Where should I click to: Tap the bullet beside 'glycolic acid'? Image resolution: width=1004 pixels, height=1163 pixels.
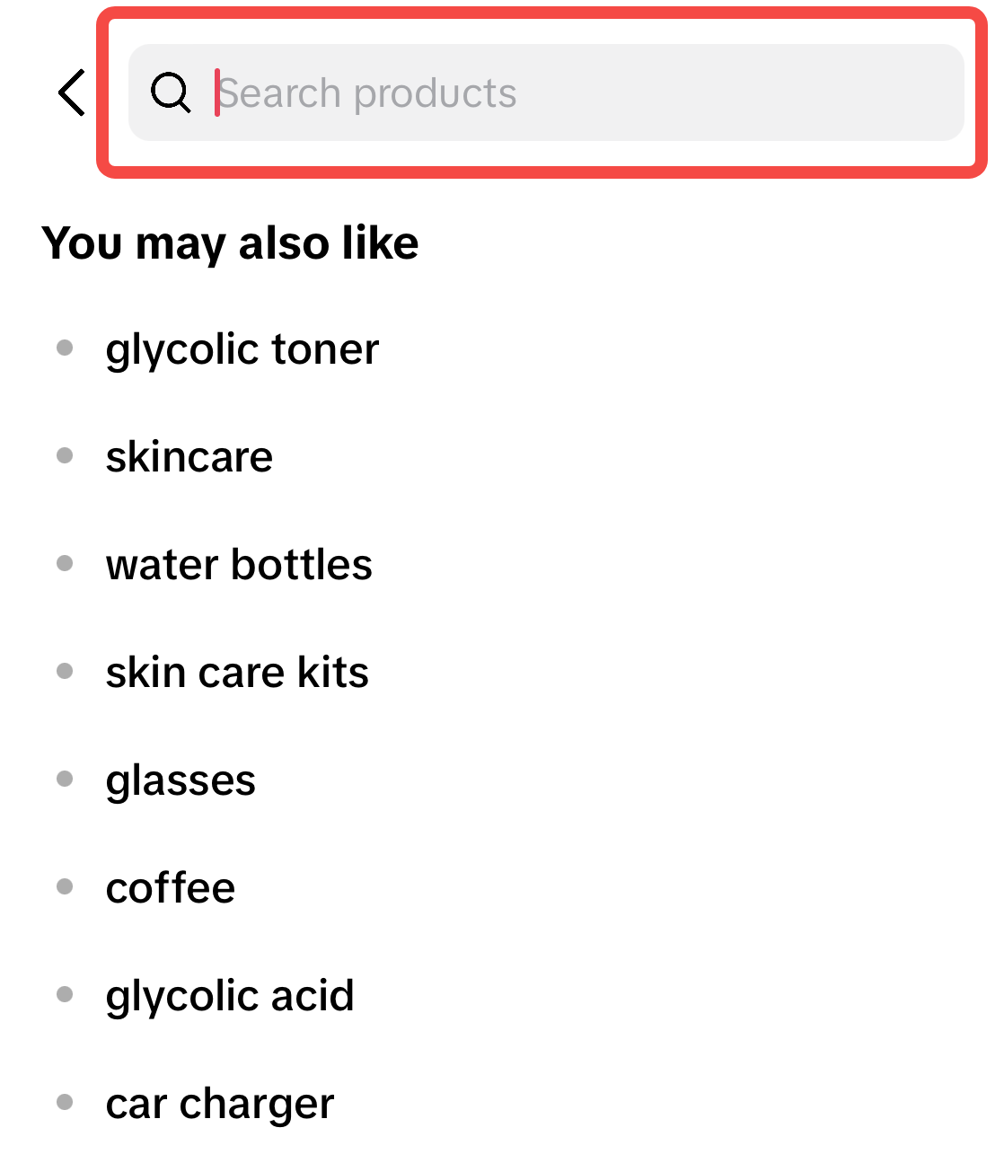(65, 994)
